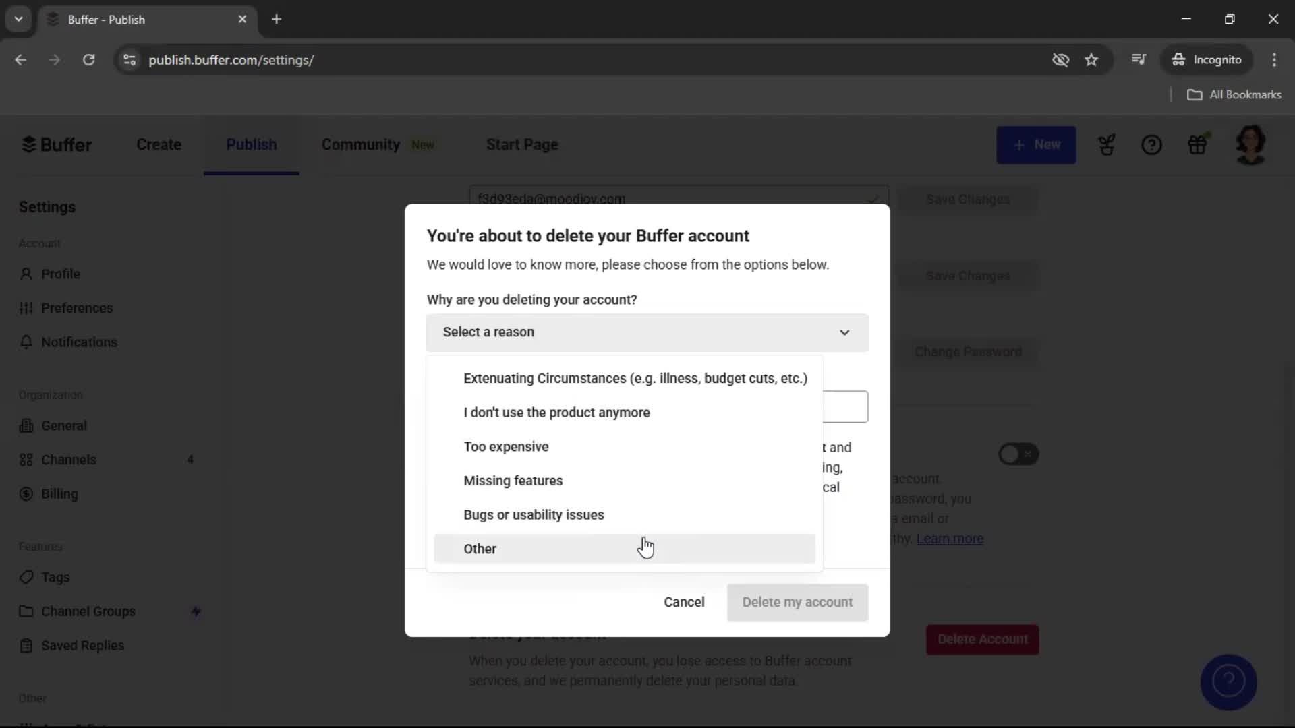The height and width of the screenshot is (728, 1295).
Task: Click the sprout plant icon in header
Action: 1106,145
